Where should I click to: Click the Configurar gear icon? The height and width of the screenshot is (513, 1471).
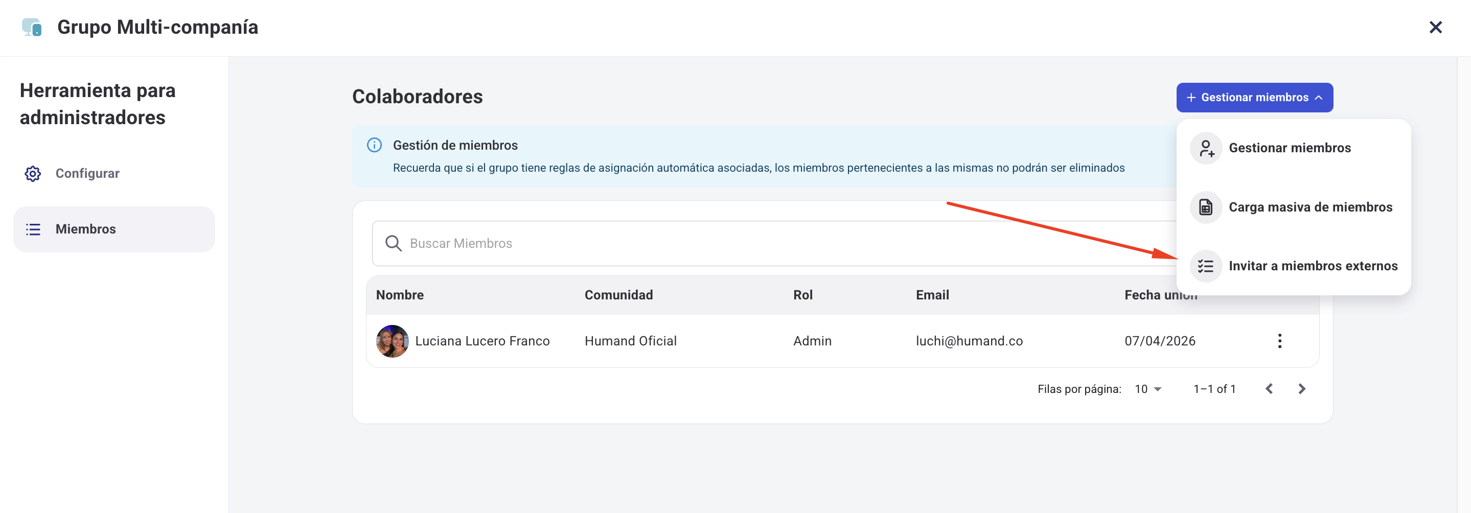click(33, 174)
